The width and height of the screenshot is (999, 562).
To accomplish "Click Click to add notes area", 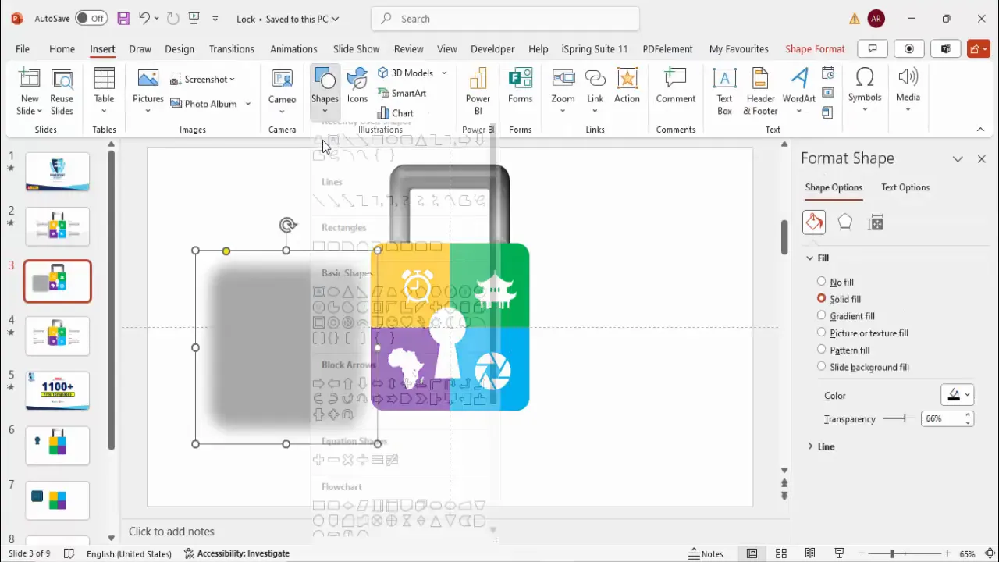I will pyautogui.click(x=172, y=532).
